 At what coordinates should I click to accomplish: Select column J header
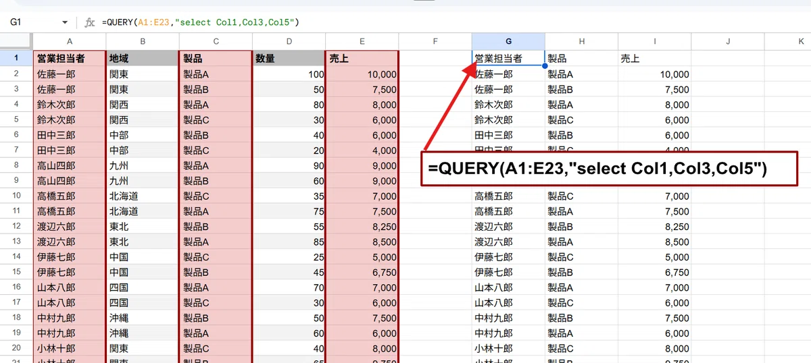728,41
